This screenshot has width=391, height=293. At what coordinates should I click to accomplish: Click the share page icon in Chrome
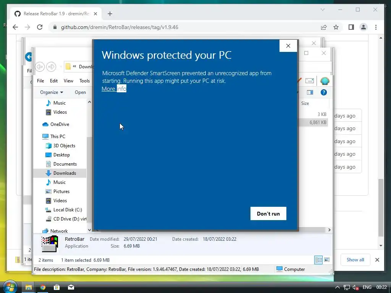[324, 27]
